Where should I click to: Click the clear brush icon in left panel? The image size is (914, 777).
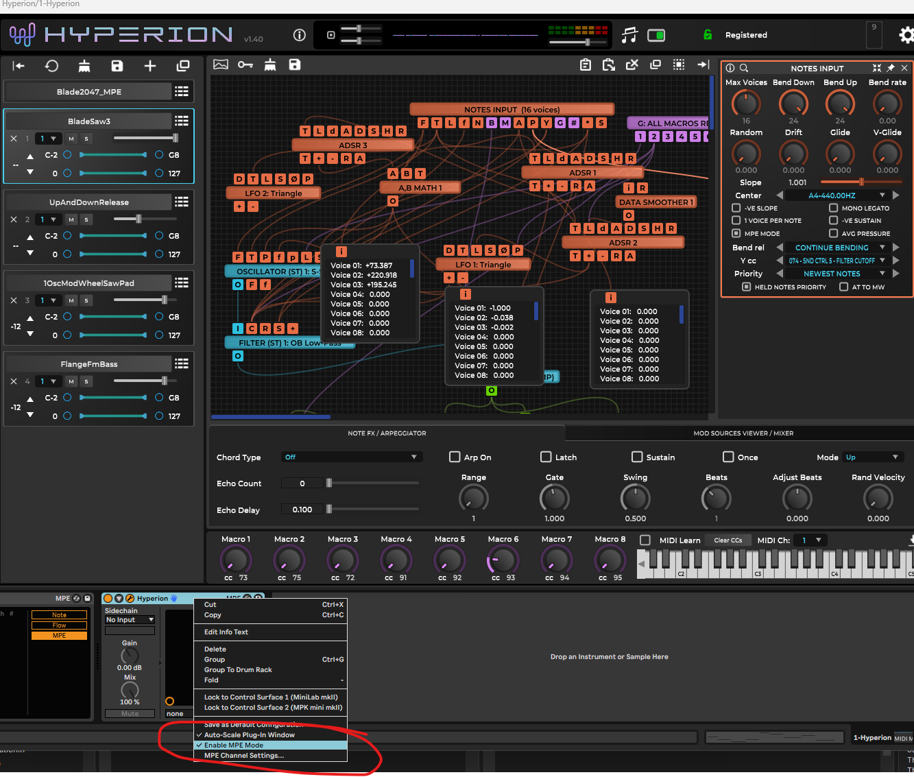[84, 66]
